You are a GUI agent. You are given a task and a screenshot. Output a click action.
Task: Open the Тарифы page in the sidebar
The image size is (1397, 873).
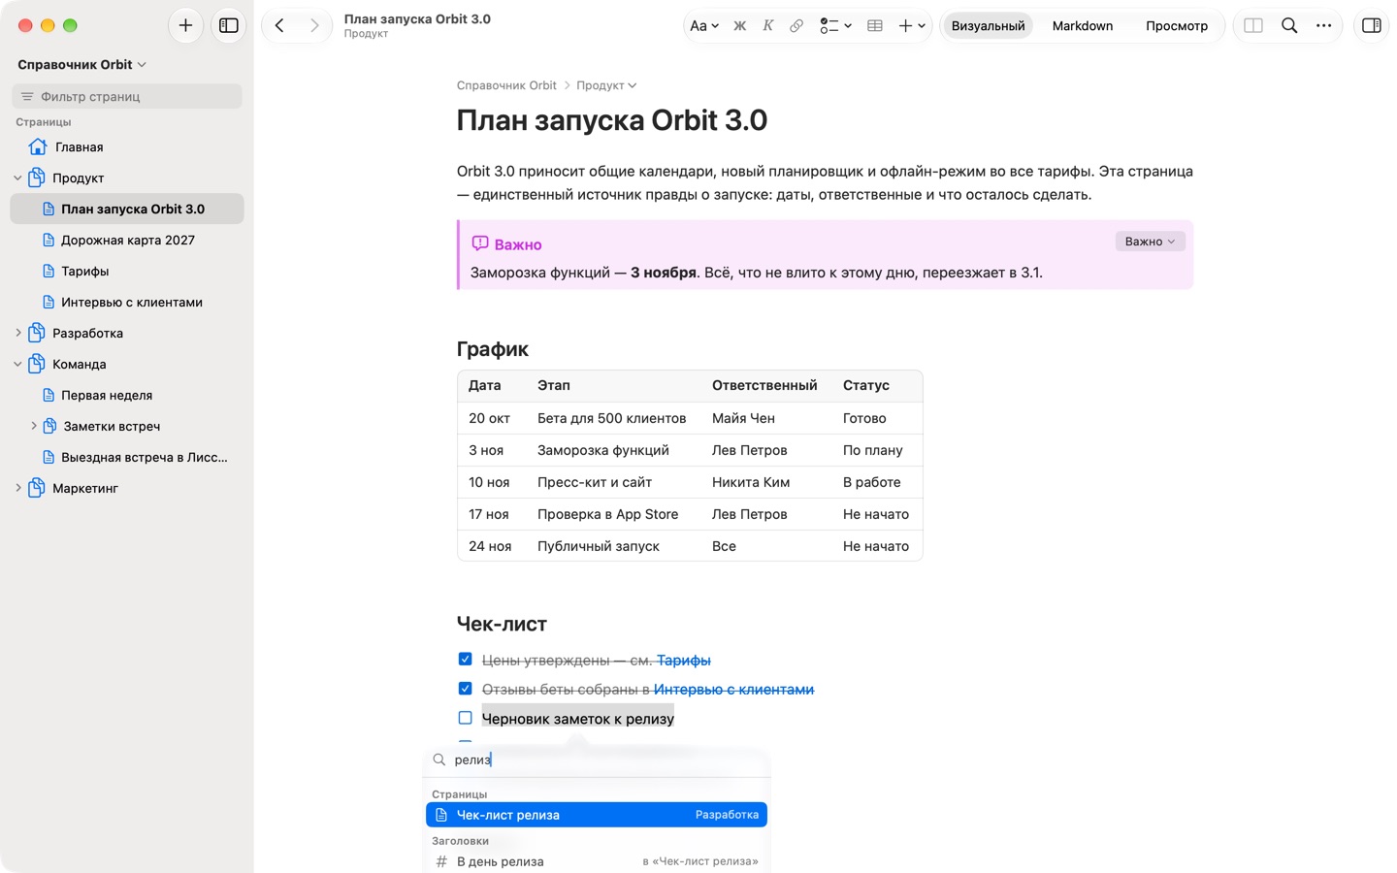pyautogui.click(x=127, y=272)
